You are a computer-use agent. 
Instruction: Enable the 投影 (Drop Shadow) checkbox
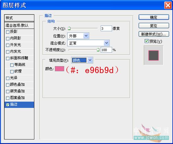click(8, 32)
